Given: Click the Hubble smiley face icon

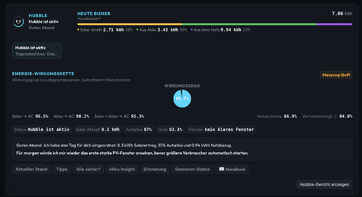Looking at the screenshot, I should [x=18, y=22].
